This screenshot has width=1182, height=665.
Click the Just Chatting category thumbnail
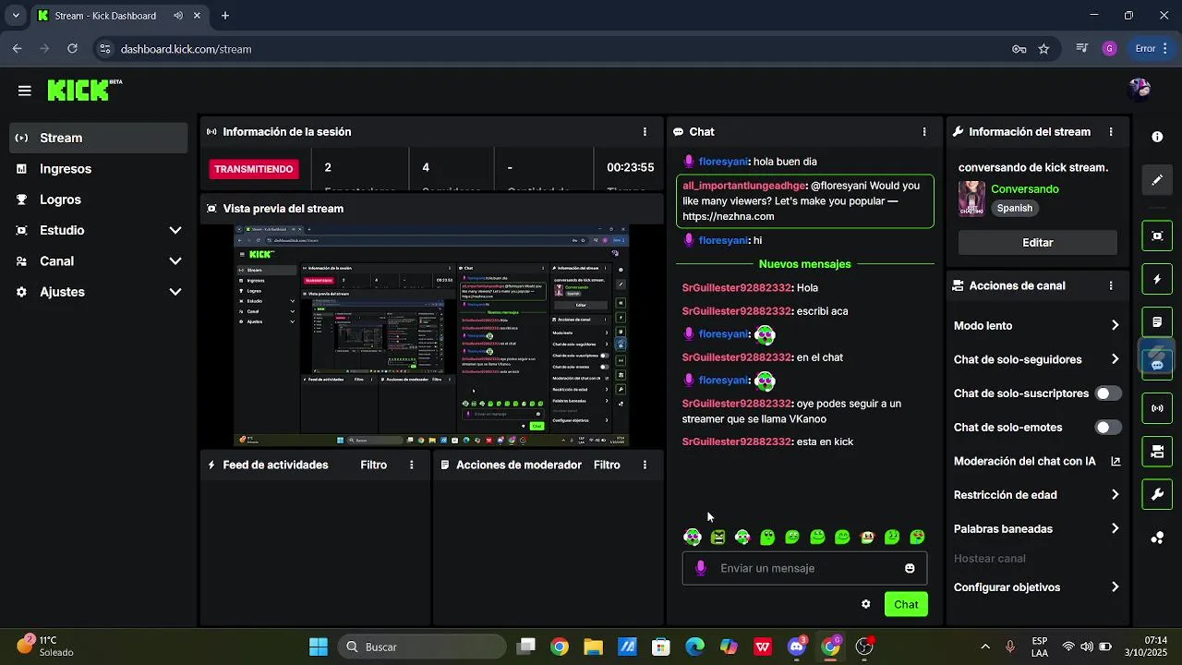click(x=971, y=198)
